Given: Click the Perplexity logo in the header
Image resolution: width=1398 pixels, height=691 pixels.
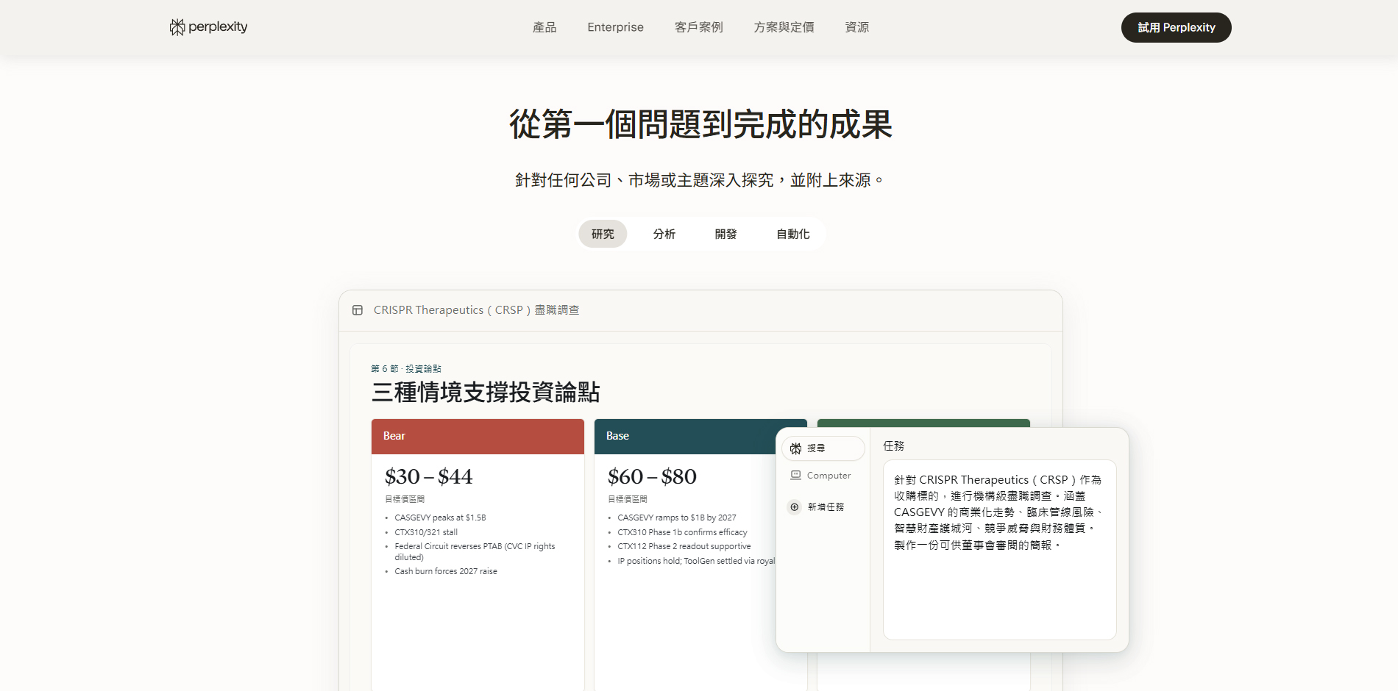Looking at the screenshot, I should pos(208,27).
